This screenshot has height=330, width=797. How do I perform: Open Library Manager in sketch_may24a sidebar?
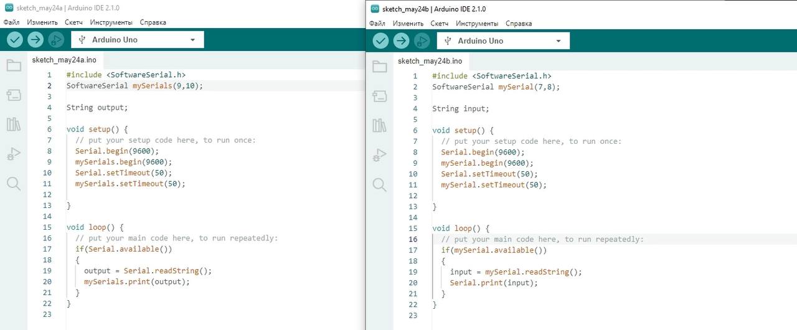[14, 125]
